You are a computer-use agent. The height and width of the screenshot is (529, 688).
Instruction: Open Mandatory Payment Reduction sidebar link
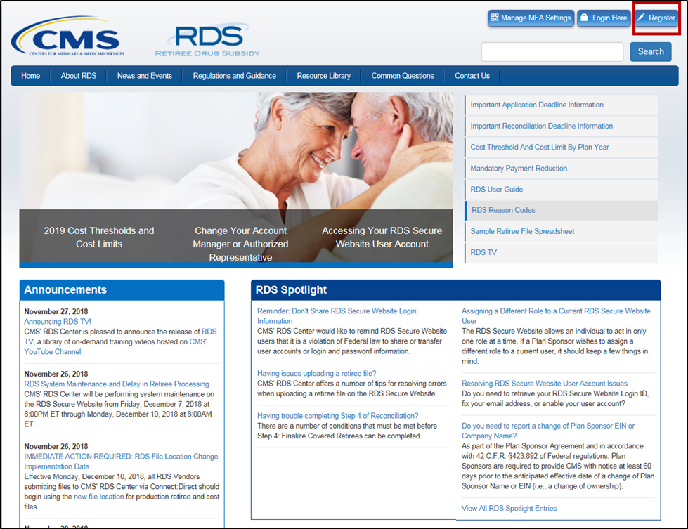click(x=517, y=168)
